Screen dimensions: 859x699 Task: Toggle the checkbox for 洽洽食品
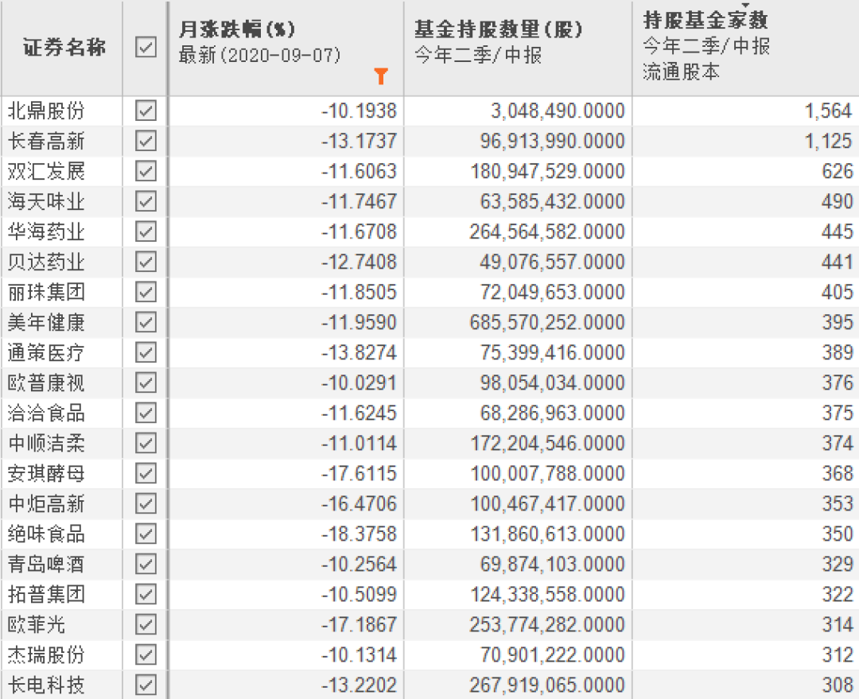tap(146, 413)
